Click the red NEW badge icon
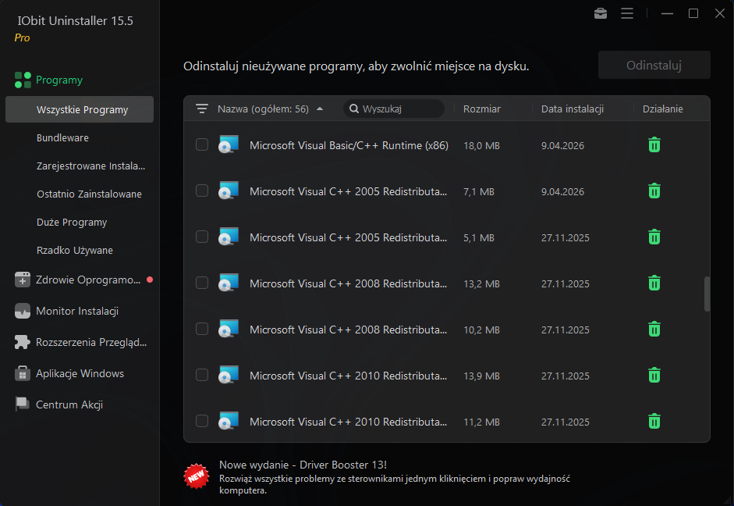Viewport: 734px width, 506px height. (x=196, y=476)
